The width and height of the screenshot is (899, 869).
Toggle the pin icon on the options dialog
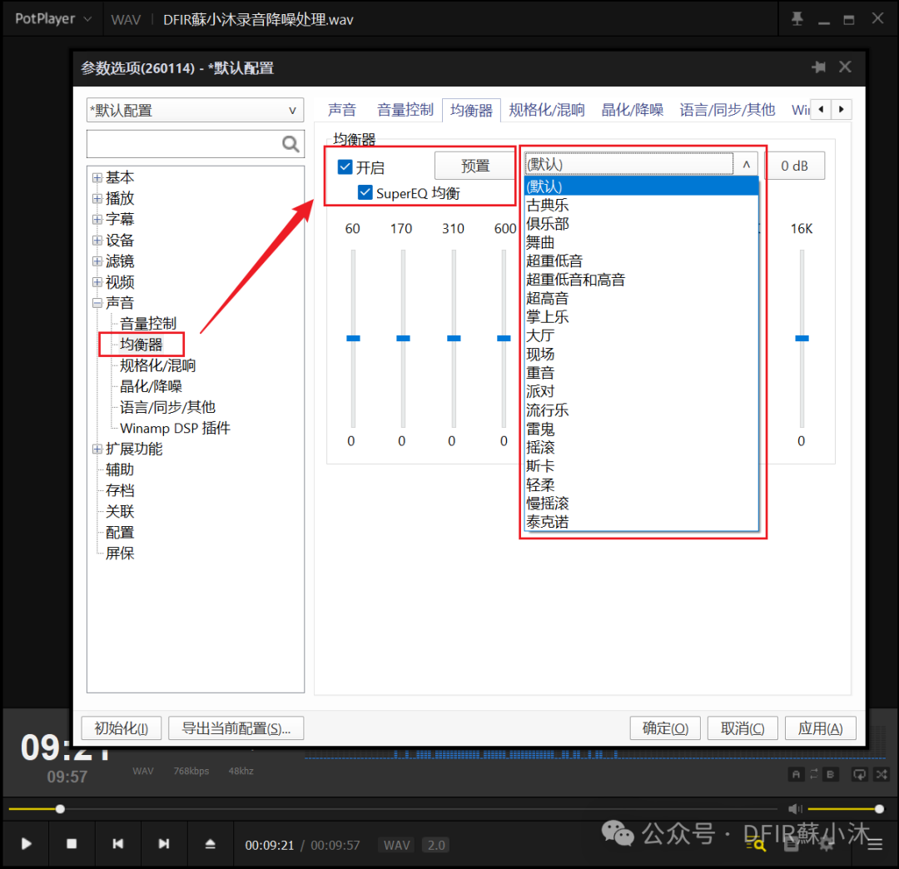(819, 67)
